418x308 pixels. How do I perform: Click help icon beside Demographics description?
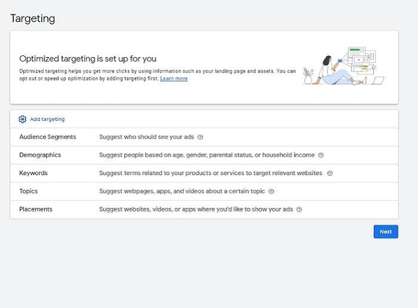tap(321, 155)
